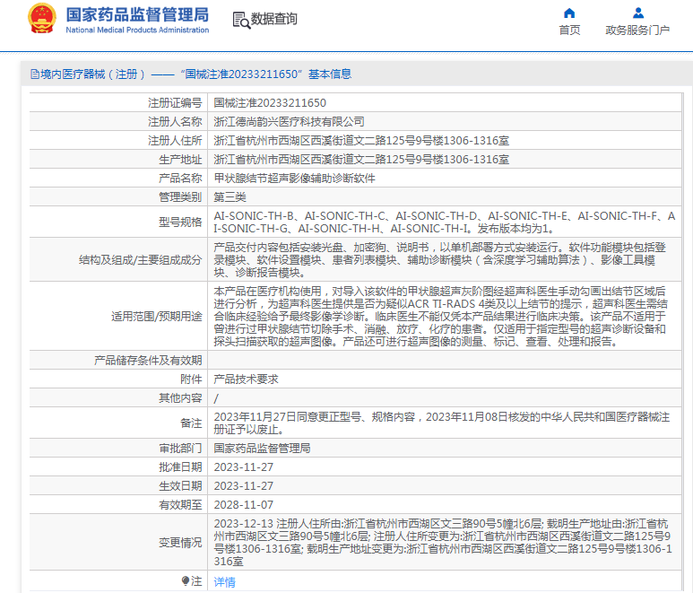Open 政务服务门户 portal link

pos(637,31)
